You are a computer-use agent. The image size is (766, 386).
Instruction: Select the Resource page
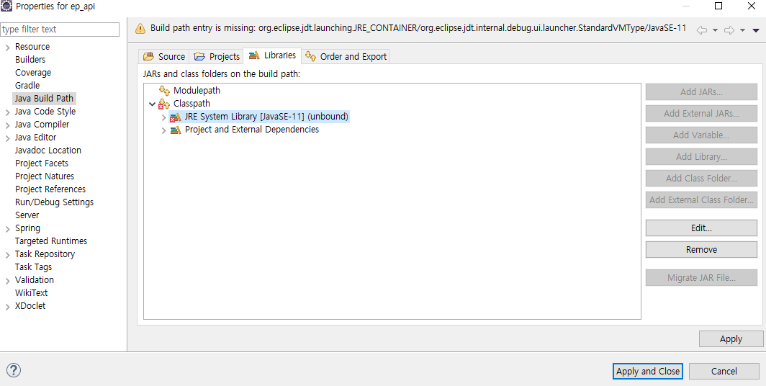32,46
